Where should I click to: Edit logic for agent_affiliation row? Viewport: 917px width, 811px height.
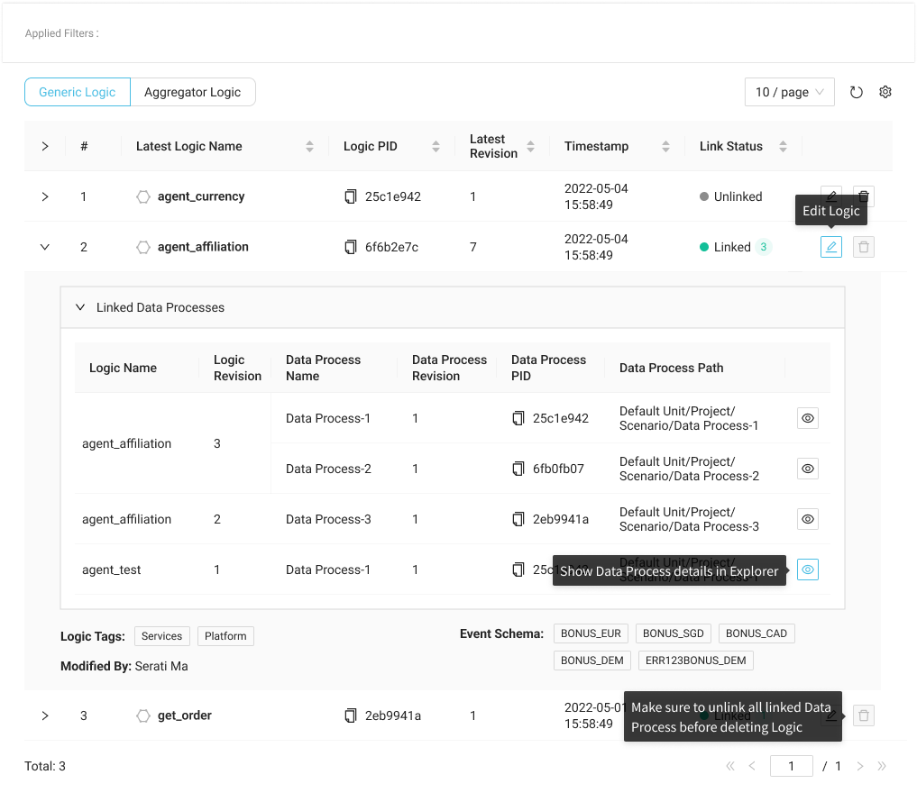(830, 247)
